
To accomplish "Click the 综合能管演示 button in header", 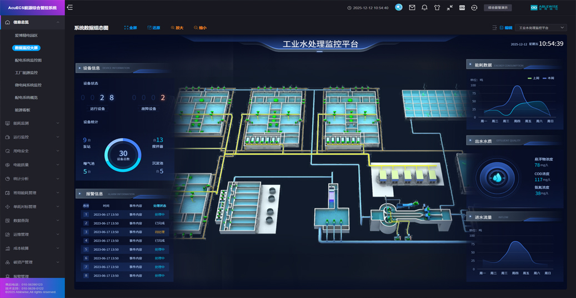I will click(498, 8).
